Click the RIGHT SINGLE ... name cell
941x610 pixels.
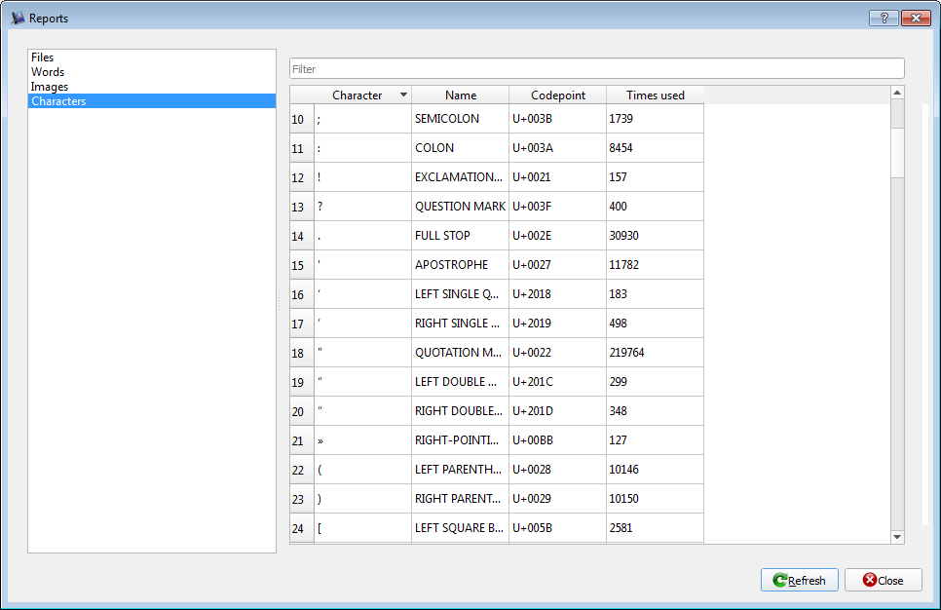tap(461, 324)
